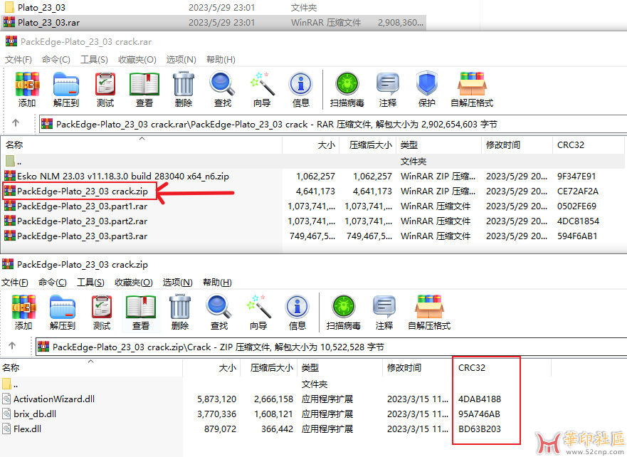Select parent folder '..' row in crack.rar window

312,161
